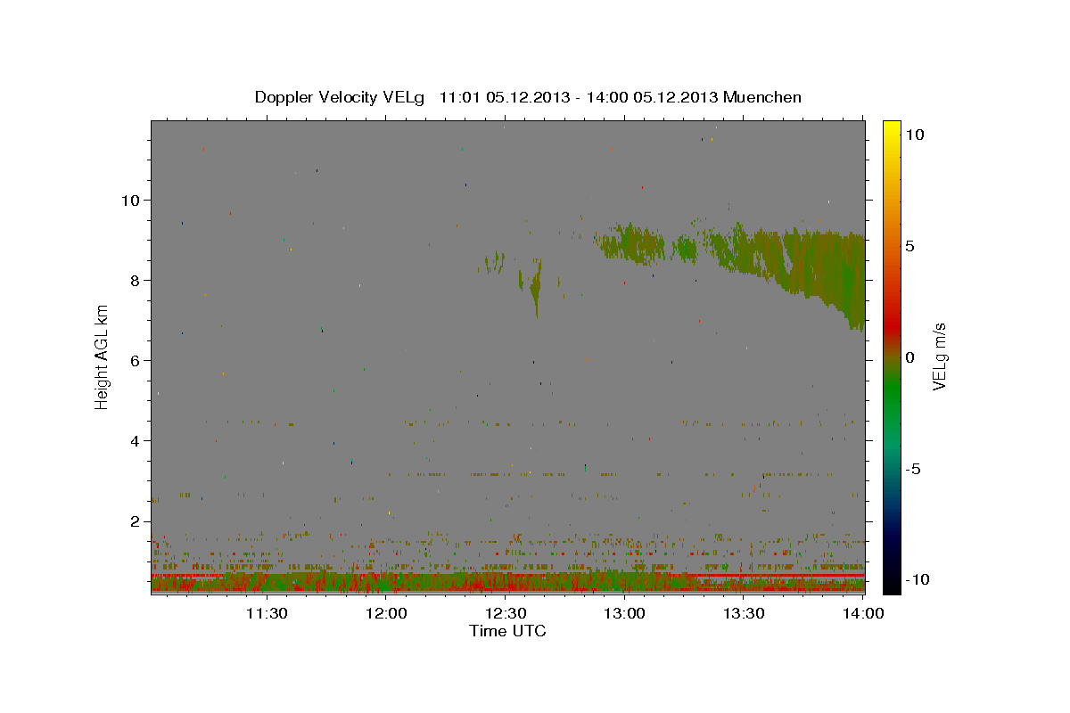Click the "11:30" time tick label
This screenshot has width=1070, height=713.
(266, 613)
